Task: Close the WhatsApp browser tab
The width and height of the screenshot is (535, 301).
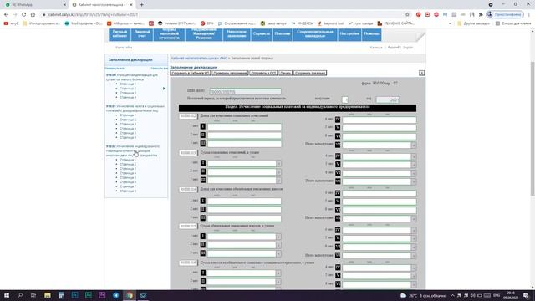Action: tap(65, 5)
